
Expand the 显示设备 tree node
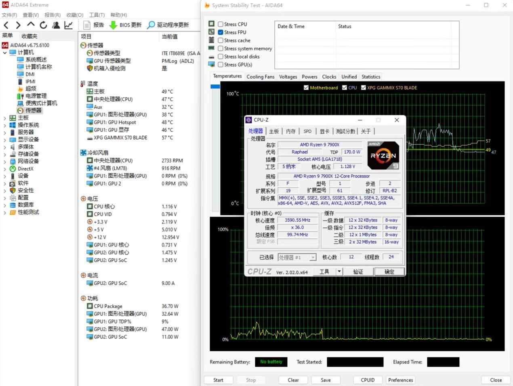[5, 140]
